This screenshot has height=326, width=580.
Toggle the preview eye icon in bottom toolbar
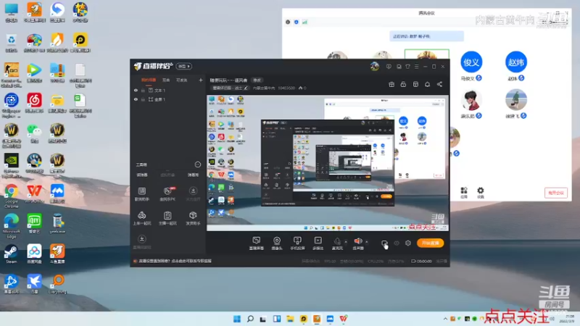click(x=397, y=243)
